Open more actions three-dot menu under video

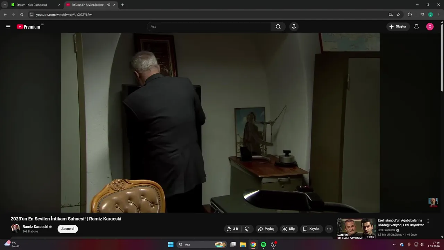coord(329,229)
